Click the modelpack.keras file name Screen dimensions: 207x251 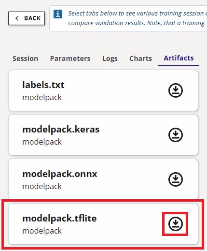(61, 130)
